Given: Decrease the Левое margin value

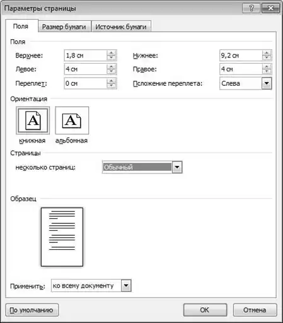Looking at the screenshot, I should point(111,71).
